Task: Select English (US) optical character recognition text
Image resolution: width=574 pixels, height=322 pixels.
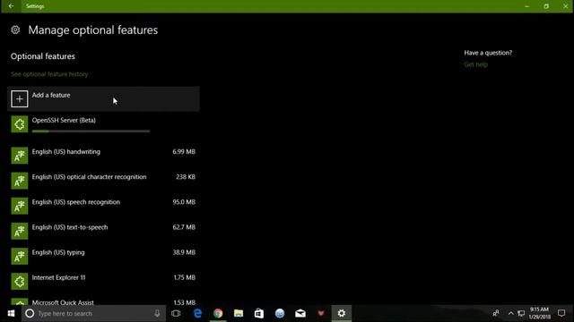Action: [x=90, y=177]
